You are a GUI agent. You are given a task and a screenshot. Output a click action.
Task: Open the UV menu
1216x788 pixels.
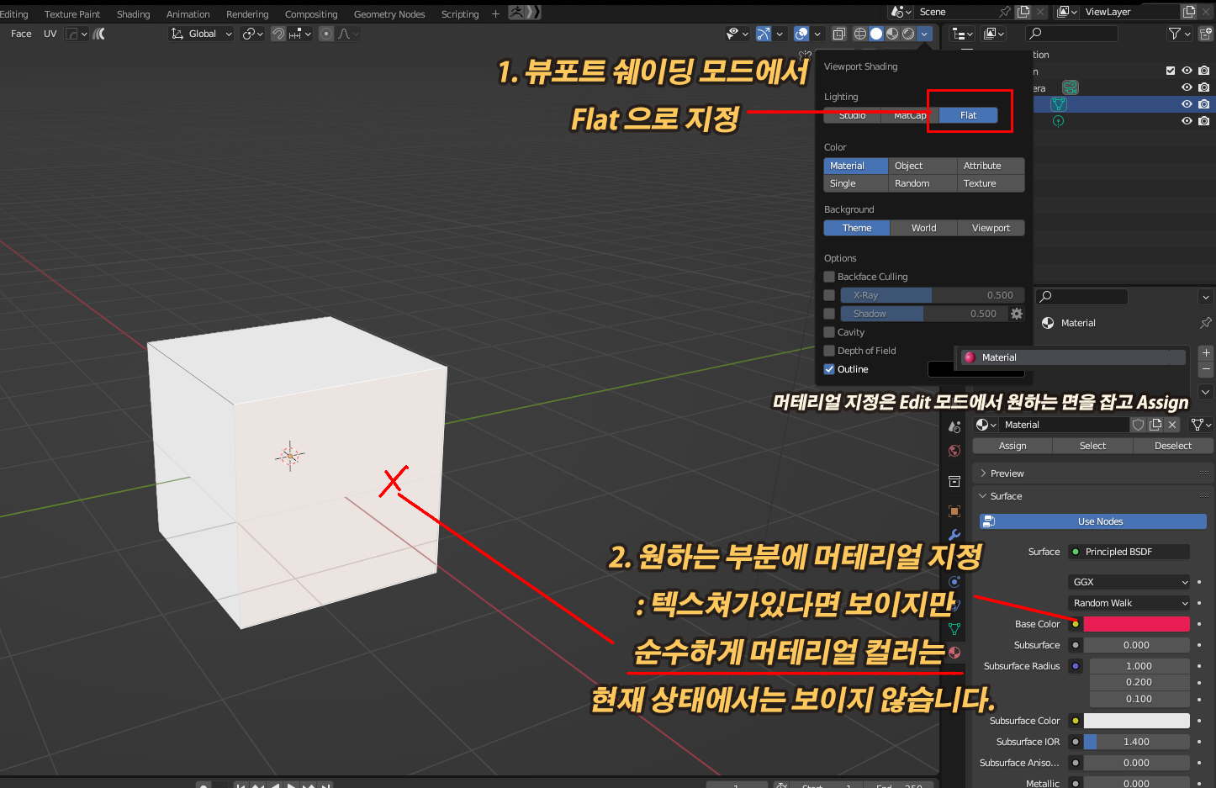50,34
